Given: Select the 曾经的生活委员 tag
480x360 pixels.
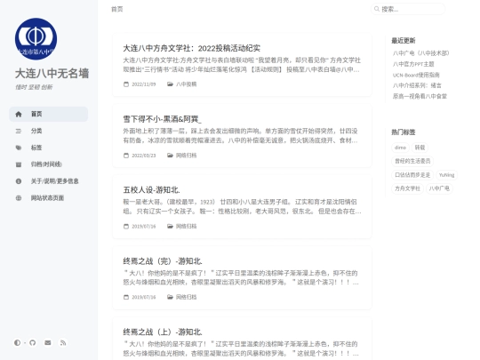Looking at the screenshot, I should point(412,161).
